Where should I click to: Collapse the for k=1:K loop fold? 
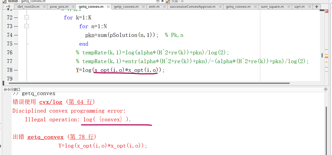[x=27, y=17]
